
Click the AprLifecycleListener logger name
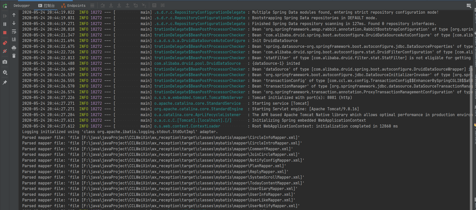click(198, 115)
